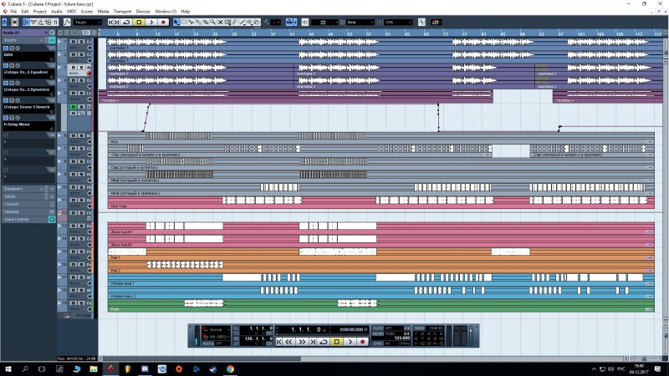
Task: Adjust the Transport panel output level slider
Action: pyautogui.click(x=471, y=335)
